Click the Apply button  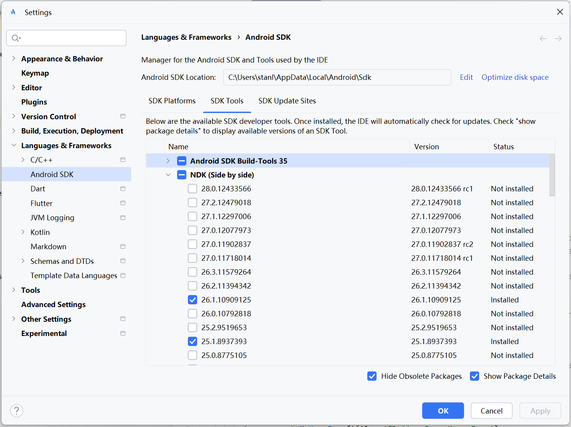(x=540, y=411)
